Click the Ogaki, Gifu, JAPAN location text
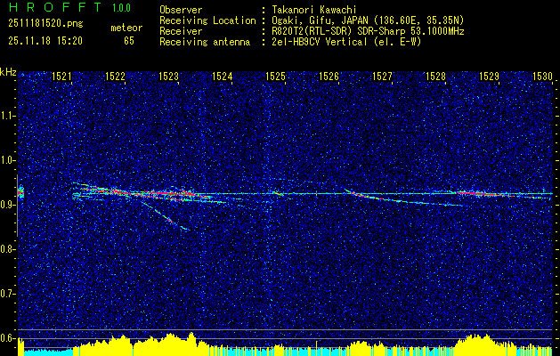The height and width of the screenshot is (356, 560). tap(368, 20)
